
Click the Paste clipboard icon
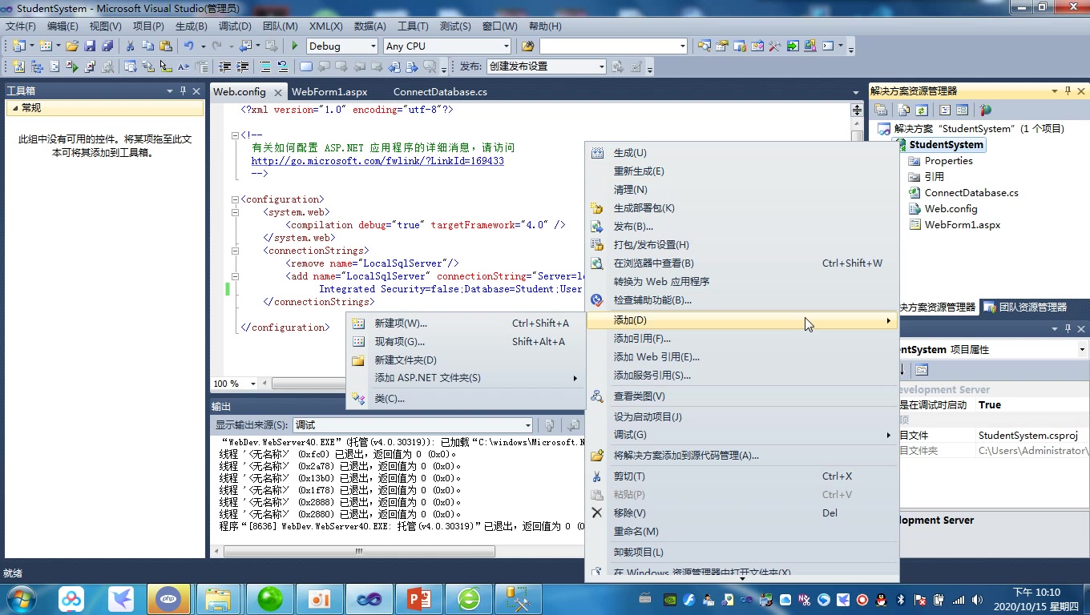click(x=166, y=46)
